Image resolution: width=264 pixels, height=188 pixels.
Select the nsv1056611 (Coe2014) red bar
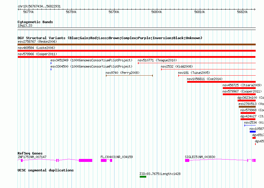click(221, 82)
